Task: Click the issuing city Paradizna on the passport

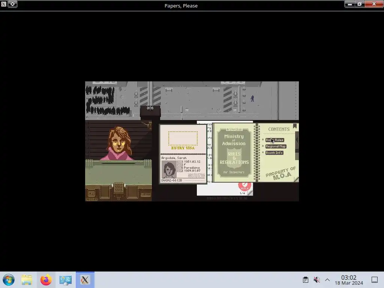Action: pyautogui.click(x=192, y=168)
